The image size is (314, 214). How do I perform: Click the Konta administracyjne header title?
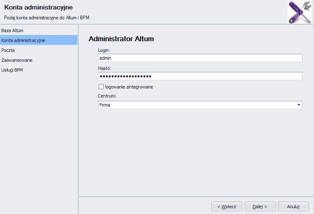(38, 7)
